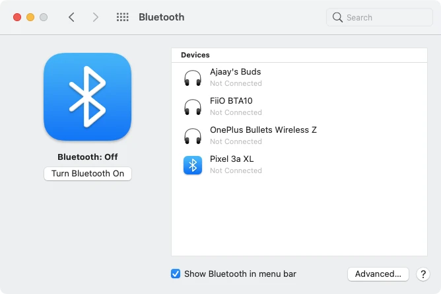Viewport: 441px width, 294px height.
Task: Click the Devices list header
Action: [195, 55]
